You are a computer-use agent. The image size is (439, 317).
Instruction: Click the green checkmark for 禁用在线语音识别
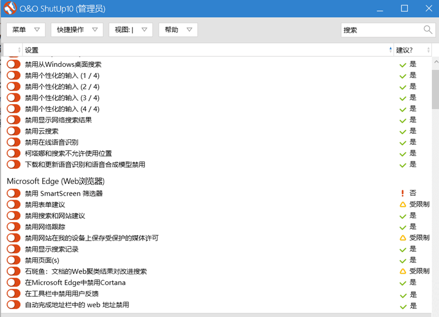pos(403,143)
